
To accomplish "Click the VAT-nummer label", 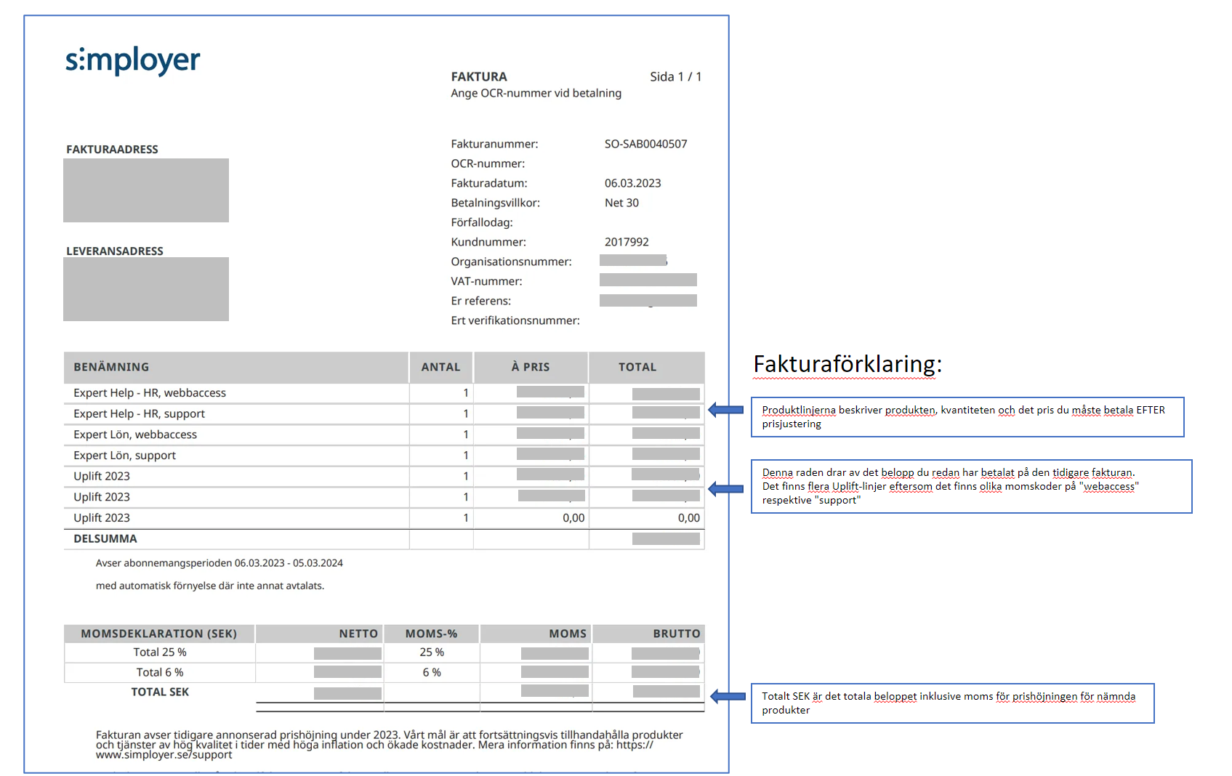I will pyautogui.click(x=486, y=281).
